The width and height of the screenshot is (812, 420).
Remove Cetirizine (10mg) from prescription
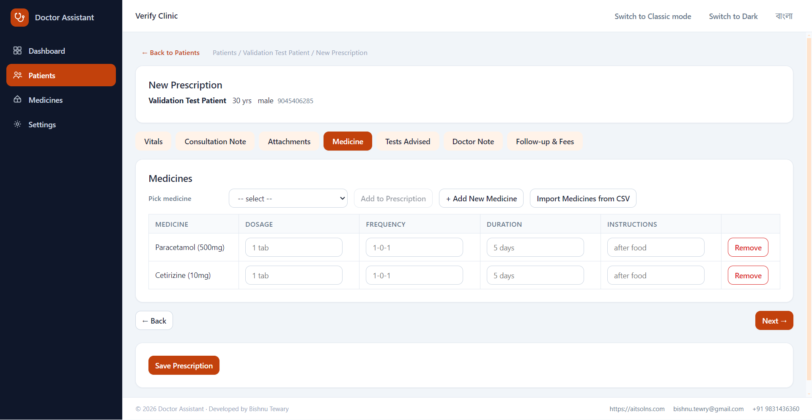tap(748, 275)
